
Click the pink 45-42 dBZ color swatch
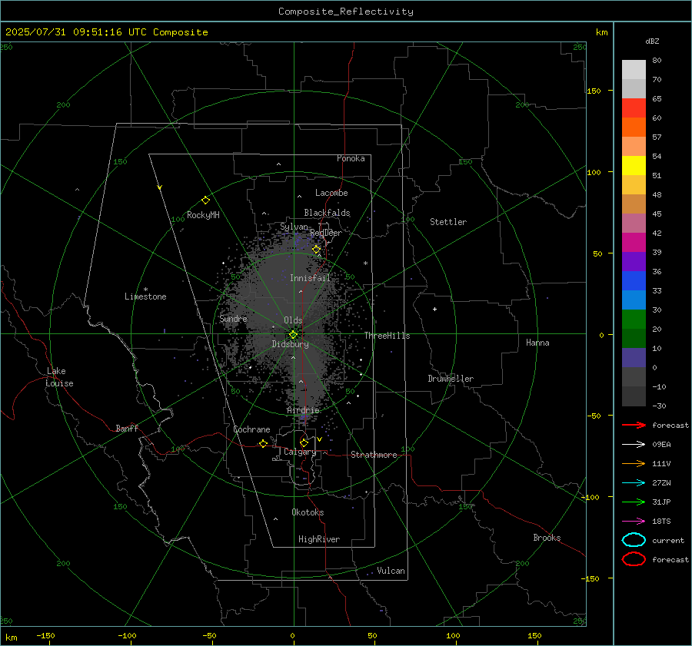(634, 223)
